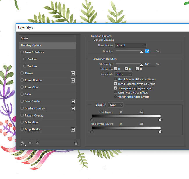Image resolution: width=189 pixels, height=179 pixels.
Task: Click This Layer white point slider handle
Action: coord(160,119)
